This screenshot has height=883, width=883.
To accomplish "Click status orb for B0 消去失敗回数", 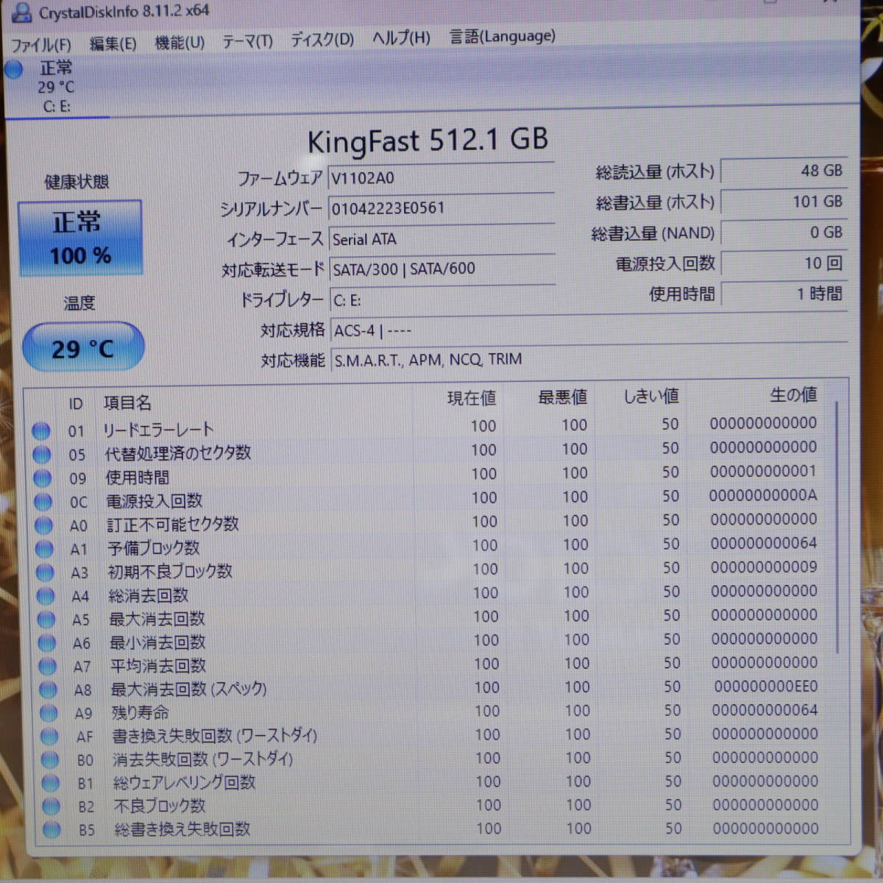I will pos(50,760).
